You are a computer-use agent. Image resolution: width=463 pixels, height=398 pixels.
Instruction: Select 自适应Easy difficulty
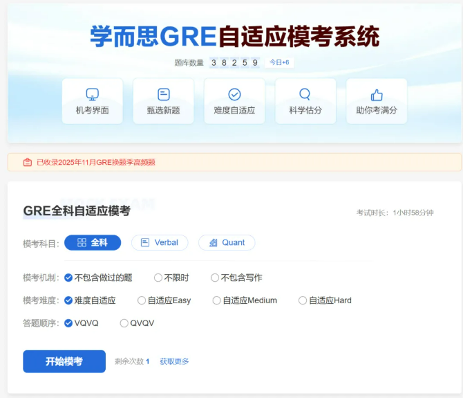click(x=142, y=300)
